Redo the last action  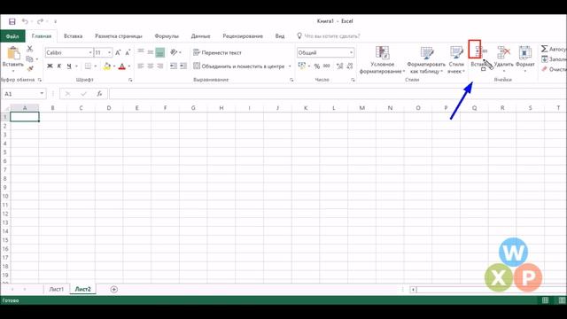(40, 21)
